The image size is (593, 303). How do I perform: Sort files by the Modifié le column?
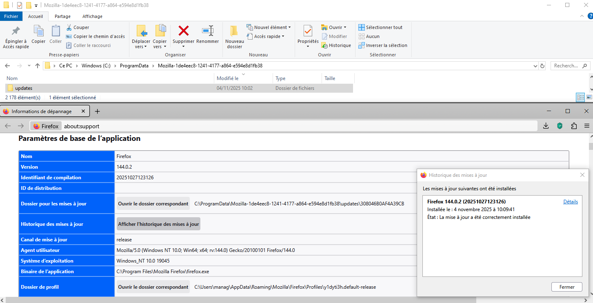pyautogui.click(x=243, y=78)
